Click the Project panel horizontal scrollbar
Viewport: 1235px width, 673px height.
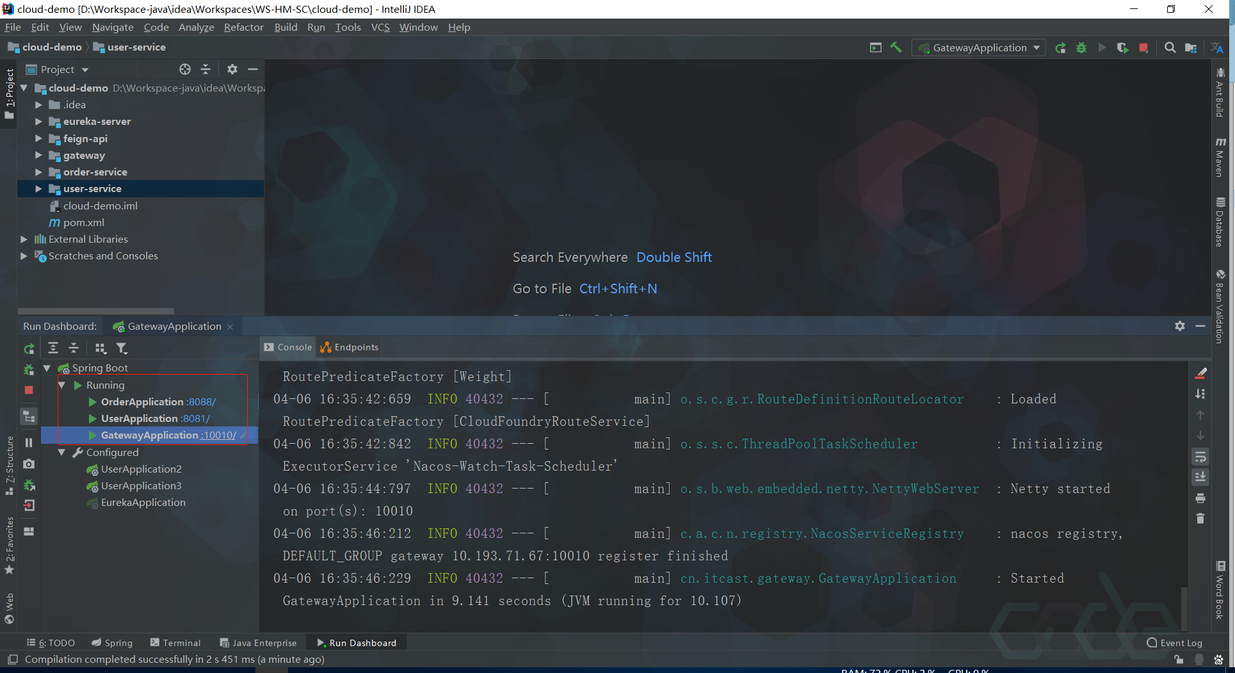(96, 311)
